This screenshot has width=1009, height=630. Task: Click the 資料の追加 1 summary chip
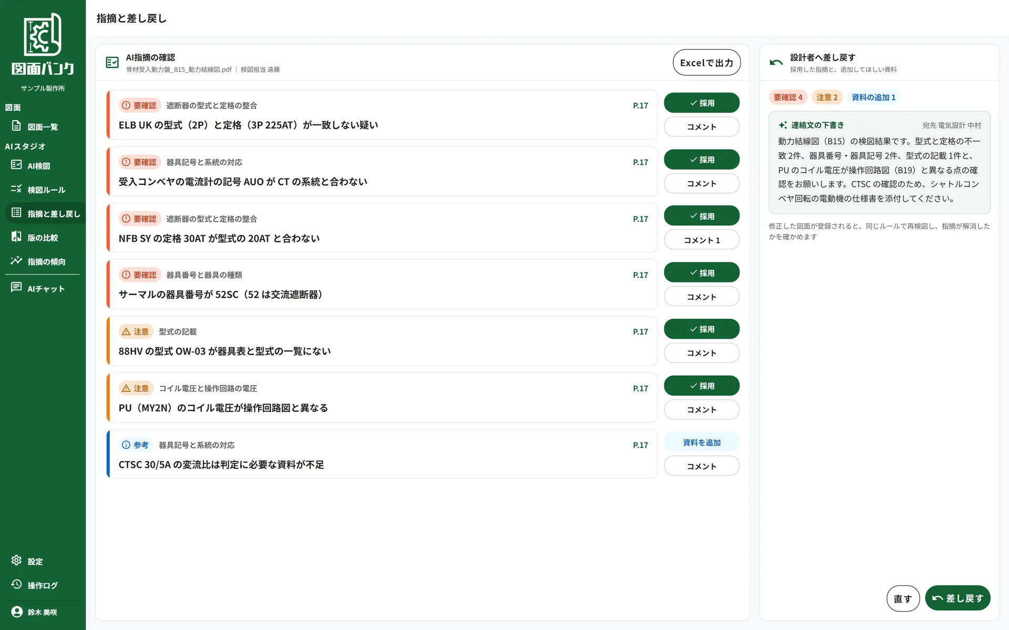click(x=873, y=97)
